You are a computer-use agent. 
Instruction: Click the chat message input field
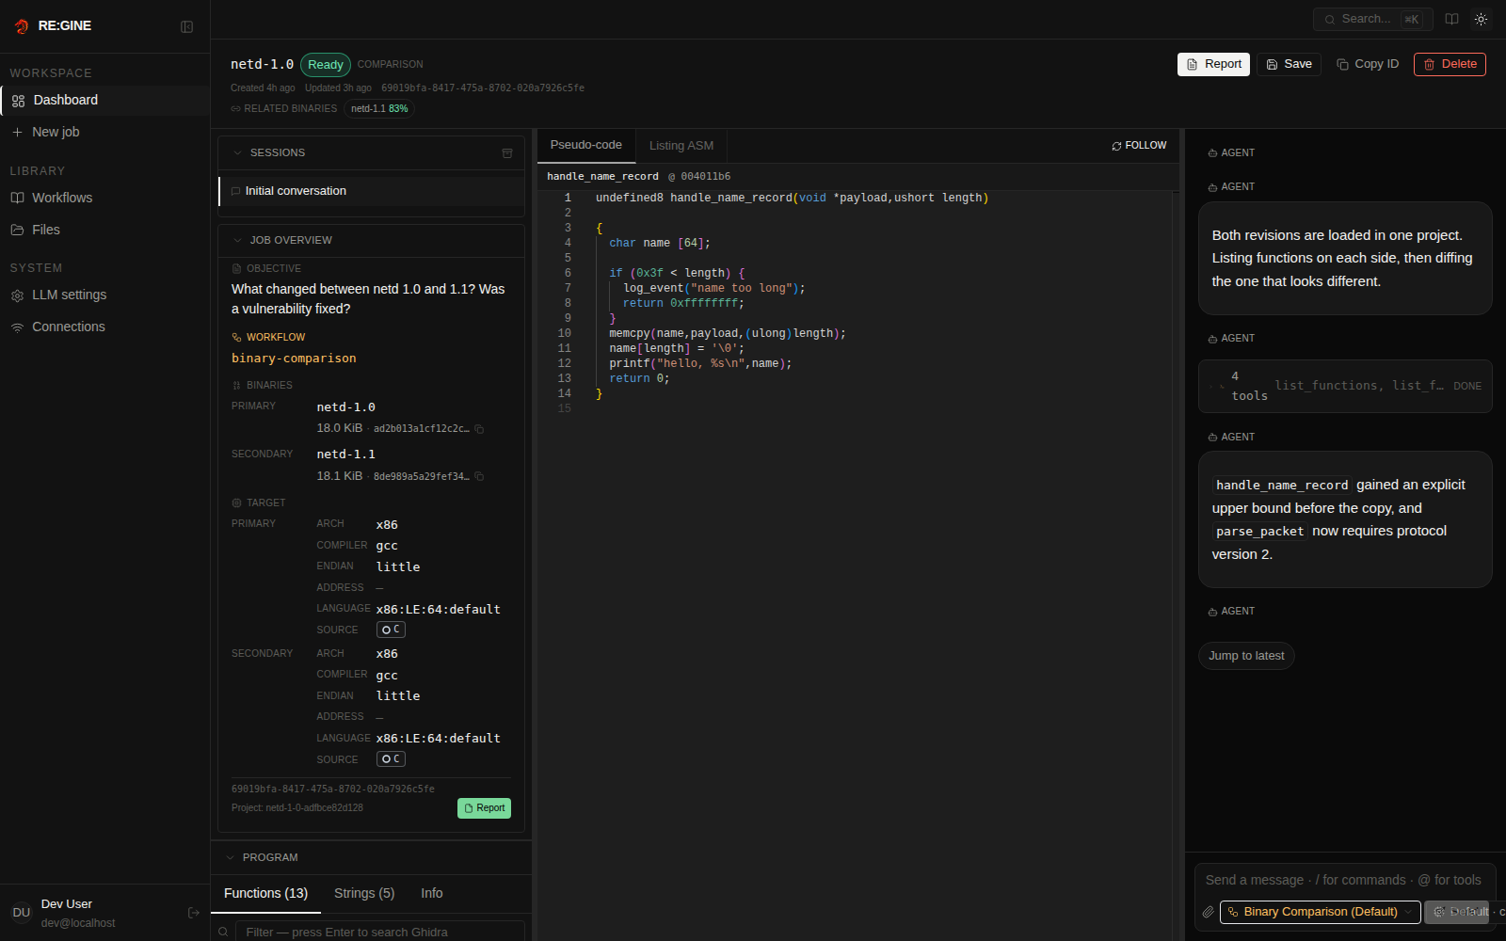pyautogui.click(x=1345, y=880)
